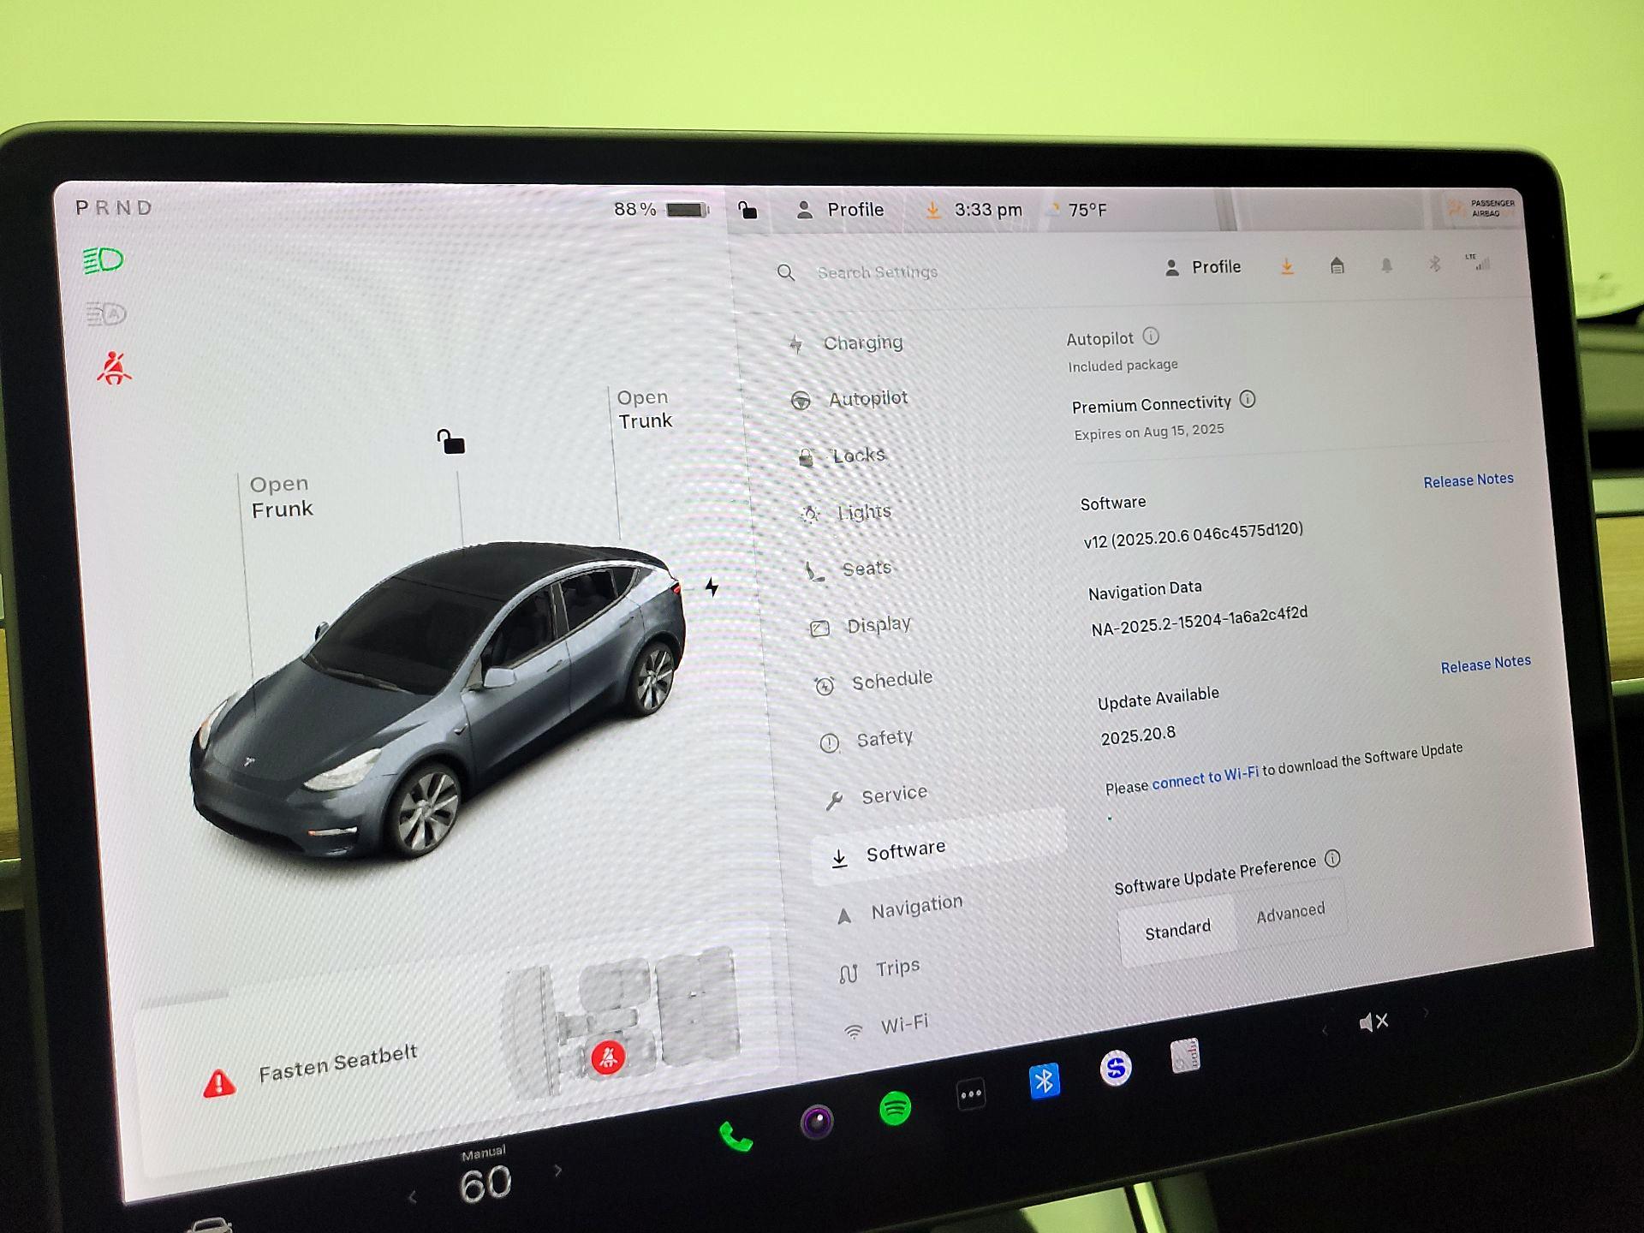Show Software Update Preference info icon
The height and width of the screenshot is (1233, 1644).
click(x=1332, y=859)
